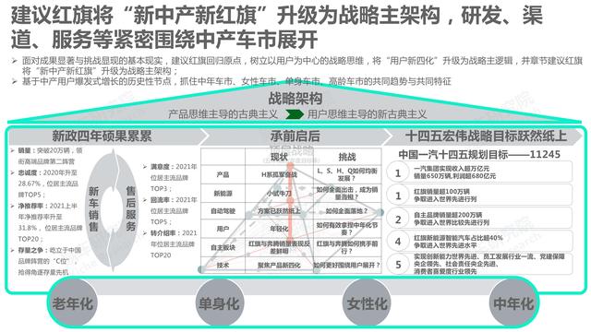Select the 单身化 circle
591x332 pixels.
(220, 303)
